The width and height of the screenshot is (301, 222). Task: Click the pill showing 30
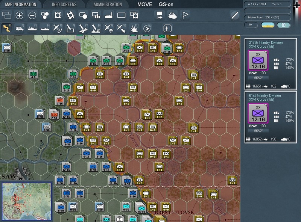[x=251, y=25]
